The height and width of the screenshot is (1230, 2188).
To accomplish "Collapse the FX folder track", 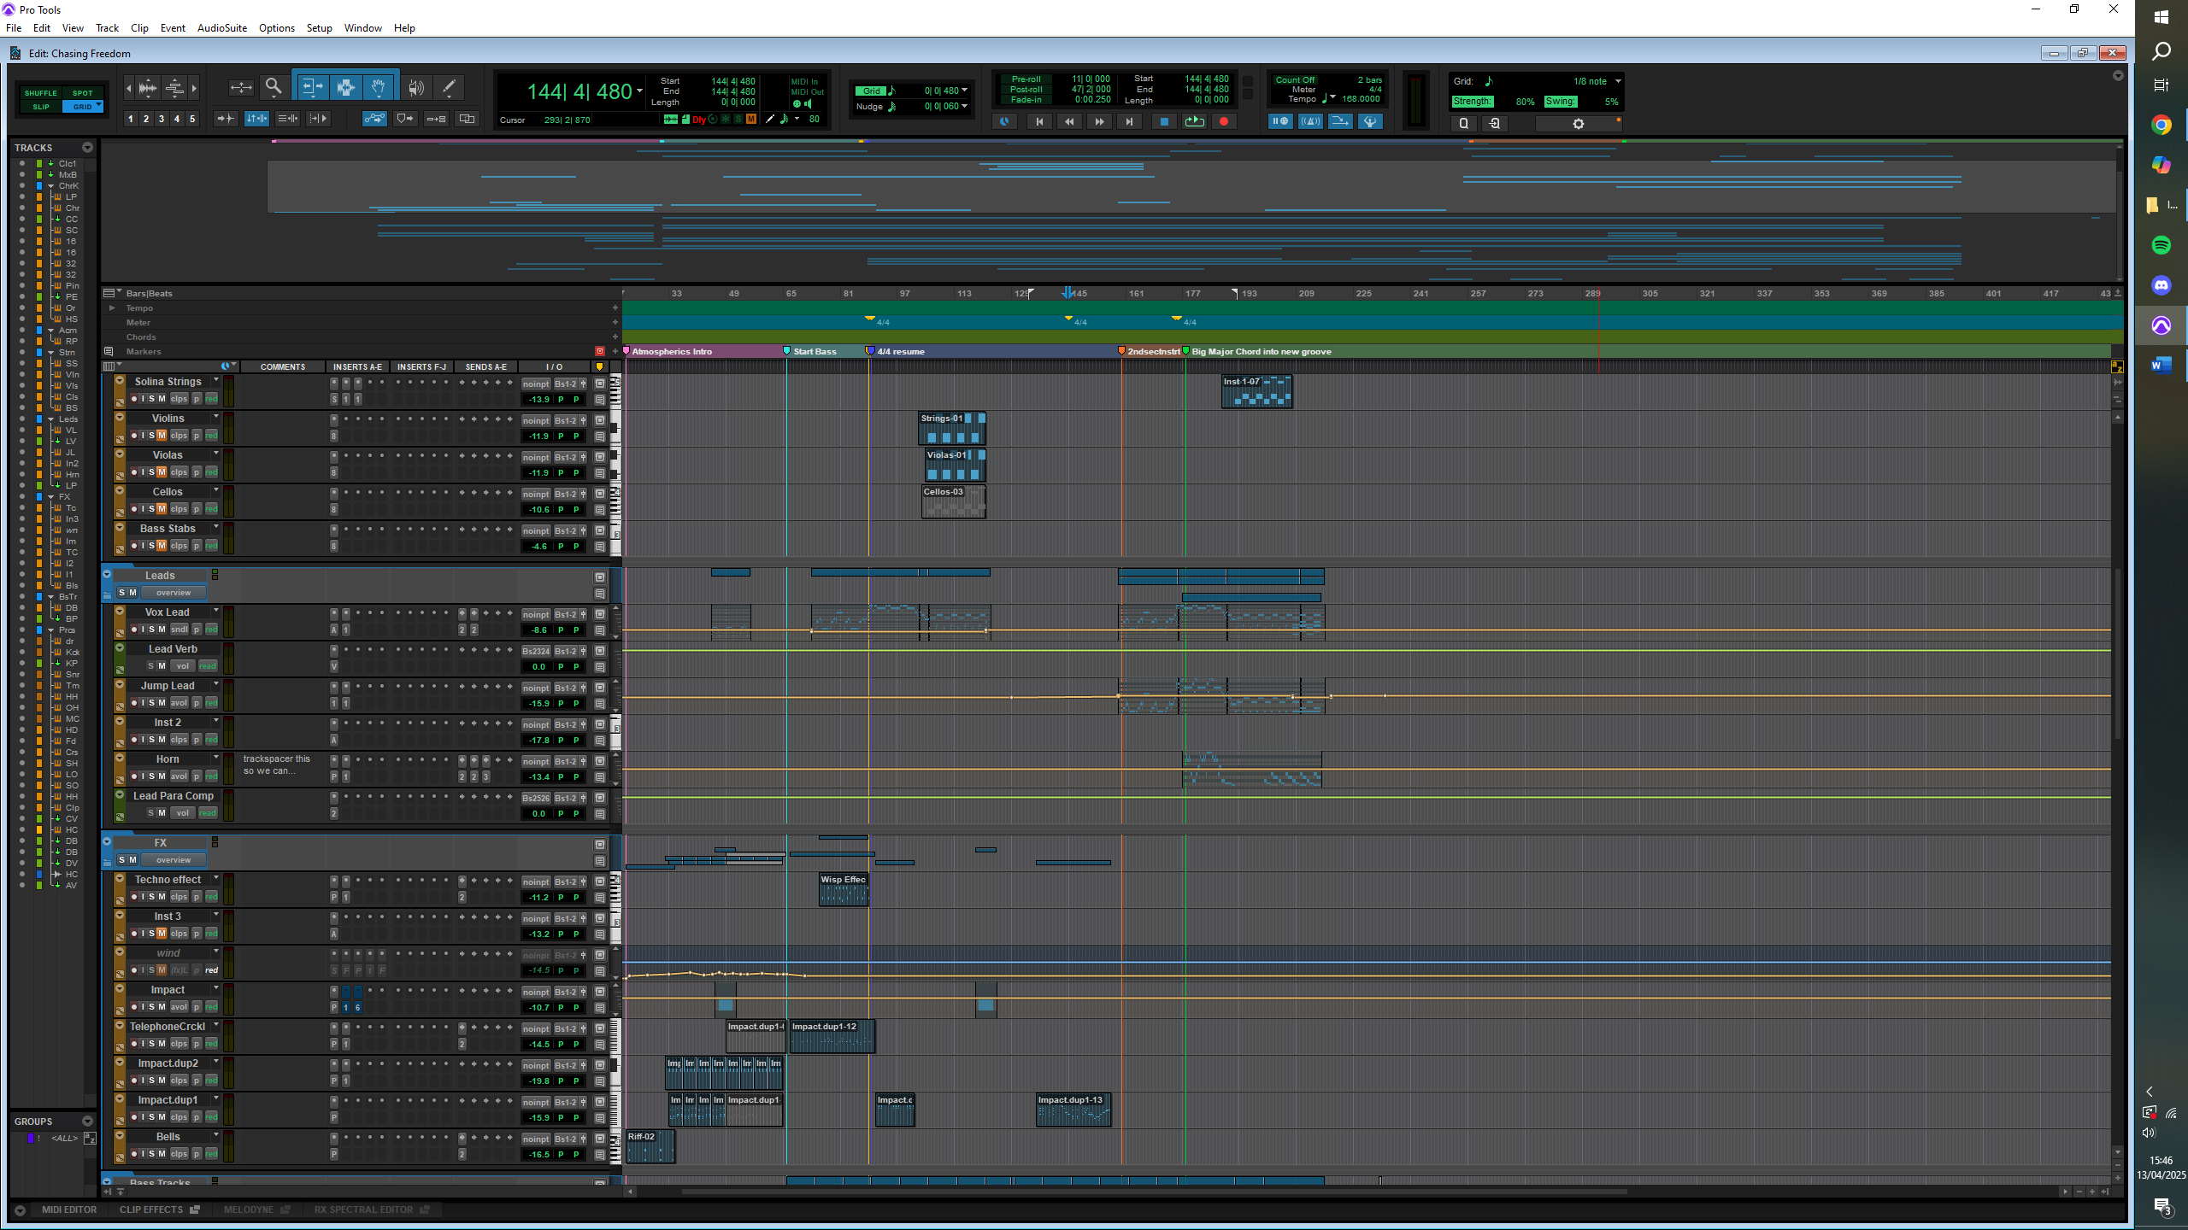I will 107,841.
